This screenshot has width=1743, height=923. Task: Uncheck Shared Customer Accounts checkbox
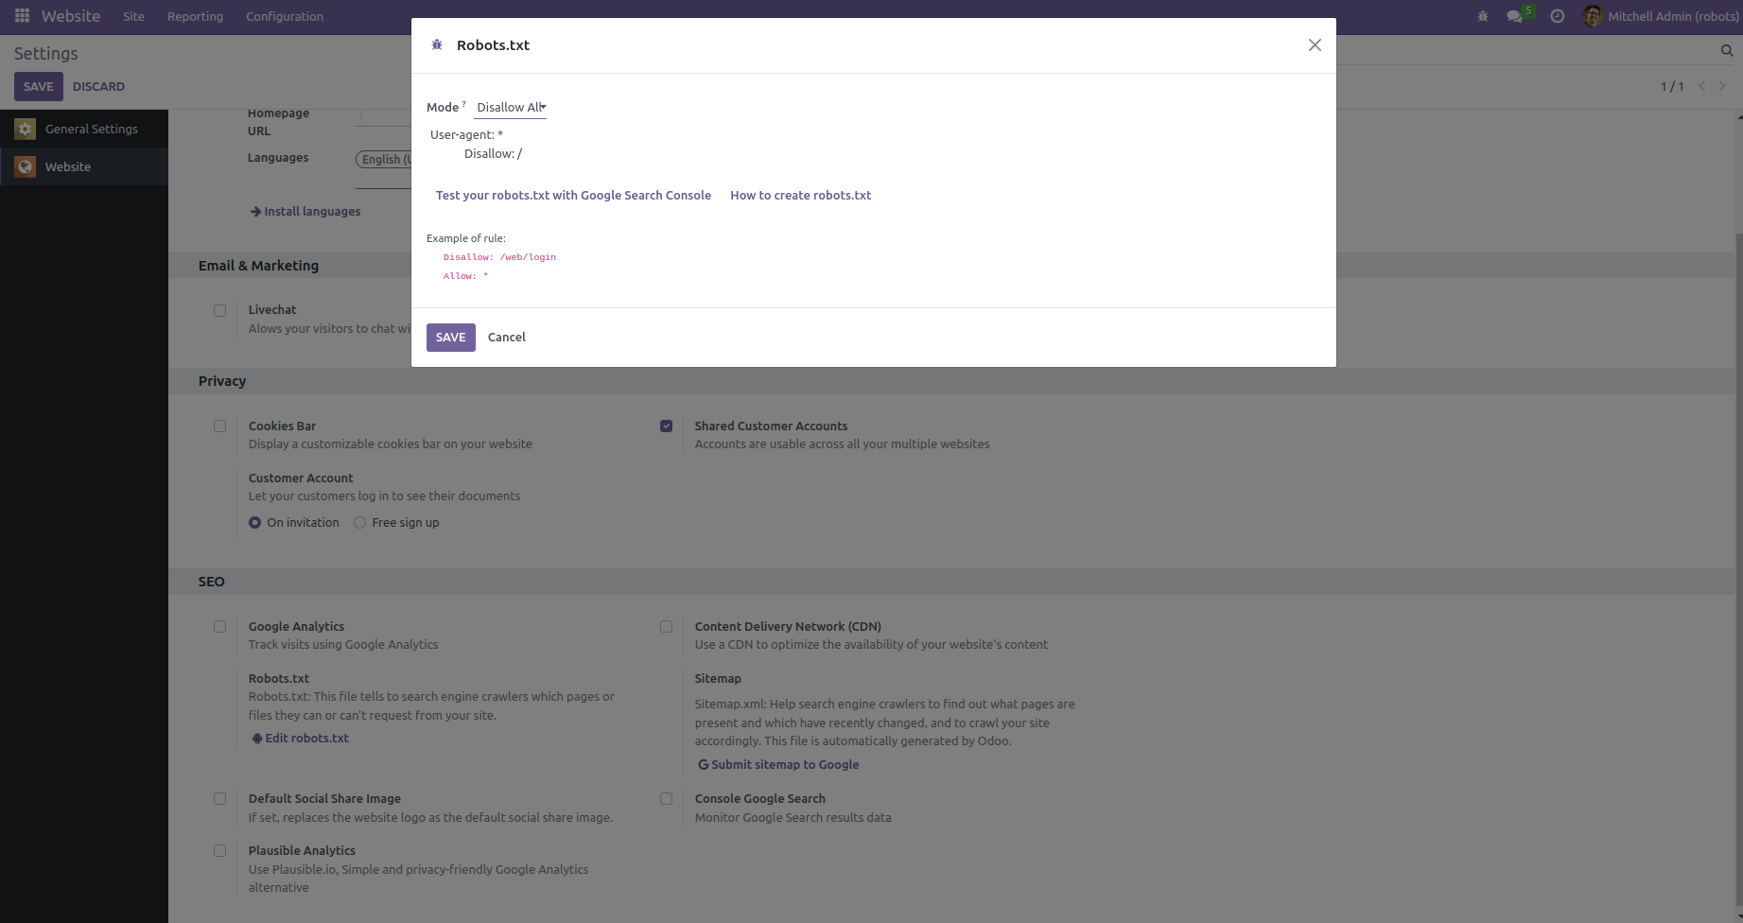pyautogui.click(x=667, y=427)
